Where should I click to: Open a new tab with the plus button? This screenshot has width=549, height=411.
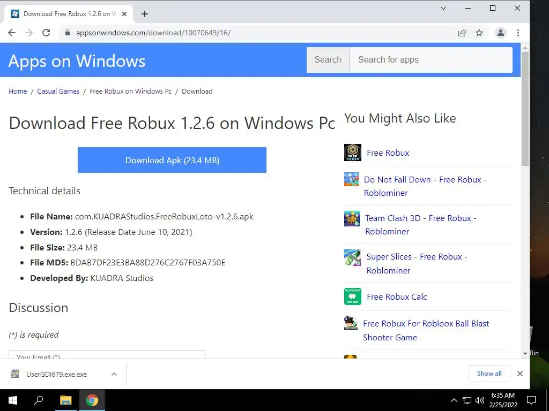[x=145, y=14]
